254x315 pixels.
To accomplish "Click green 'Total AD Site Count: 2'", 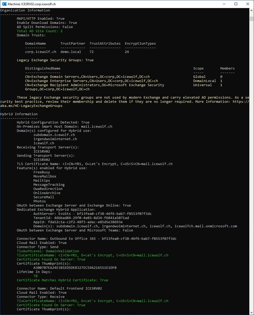I will coord(40,31).
